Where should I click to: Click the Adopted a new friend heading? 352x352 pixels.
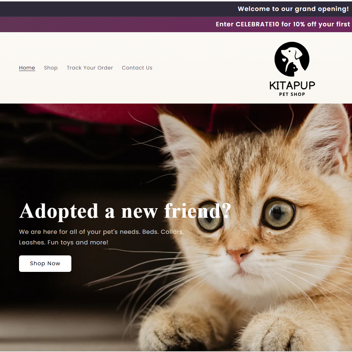coord(125,211)
